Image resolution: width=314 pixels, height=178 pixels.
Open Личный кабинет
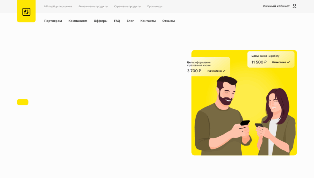click(276, 6)
